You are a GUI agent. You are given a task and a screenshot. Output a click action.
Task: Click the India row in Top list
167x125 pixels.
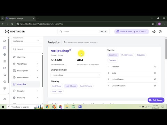coord(132,73)
